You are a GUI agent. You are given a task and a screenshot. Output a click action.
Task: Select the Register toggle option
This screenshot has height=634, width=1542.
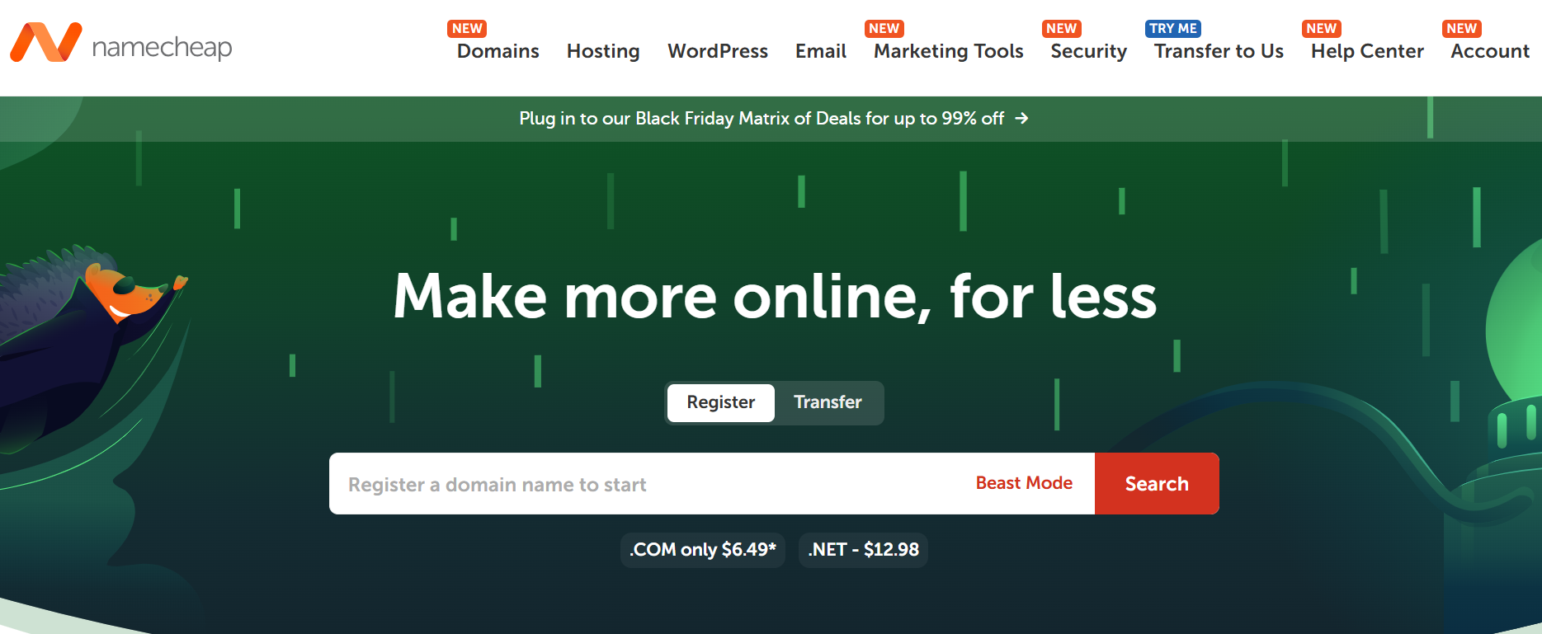tap(721, 402)
